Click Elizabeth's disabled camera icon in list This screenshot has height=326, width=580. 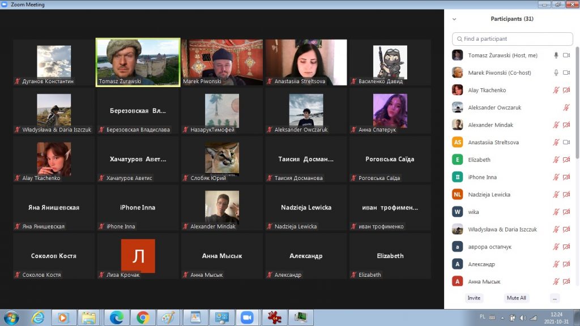coord(566,160)
